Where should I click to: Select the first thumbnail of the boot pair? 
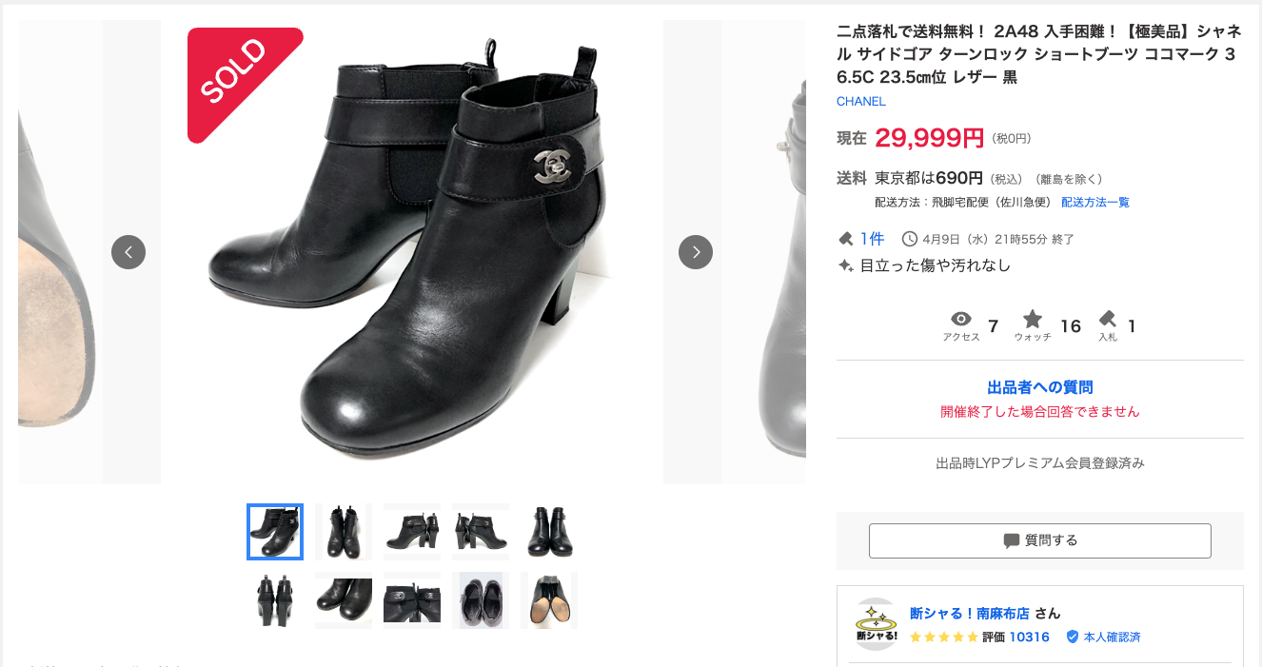tap(275, 532)
